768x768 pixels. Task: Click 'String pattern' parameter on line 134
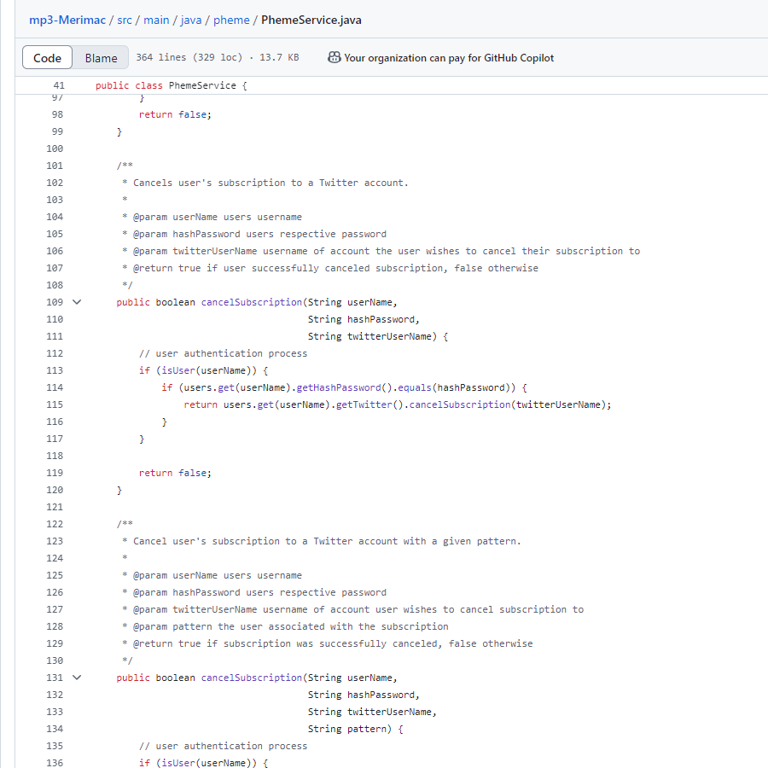coord(346,729)
